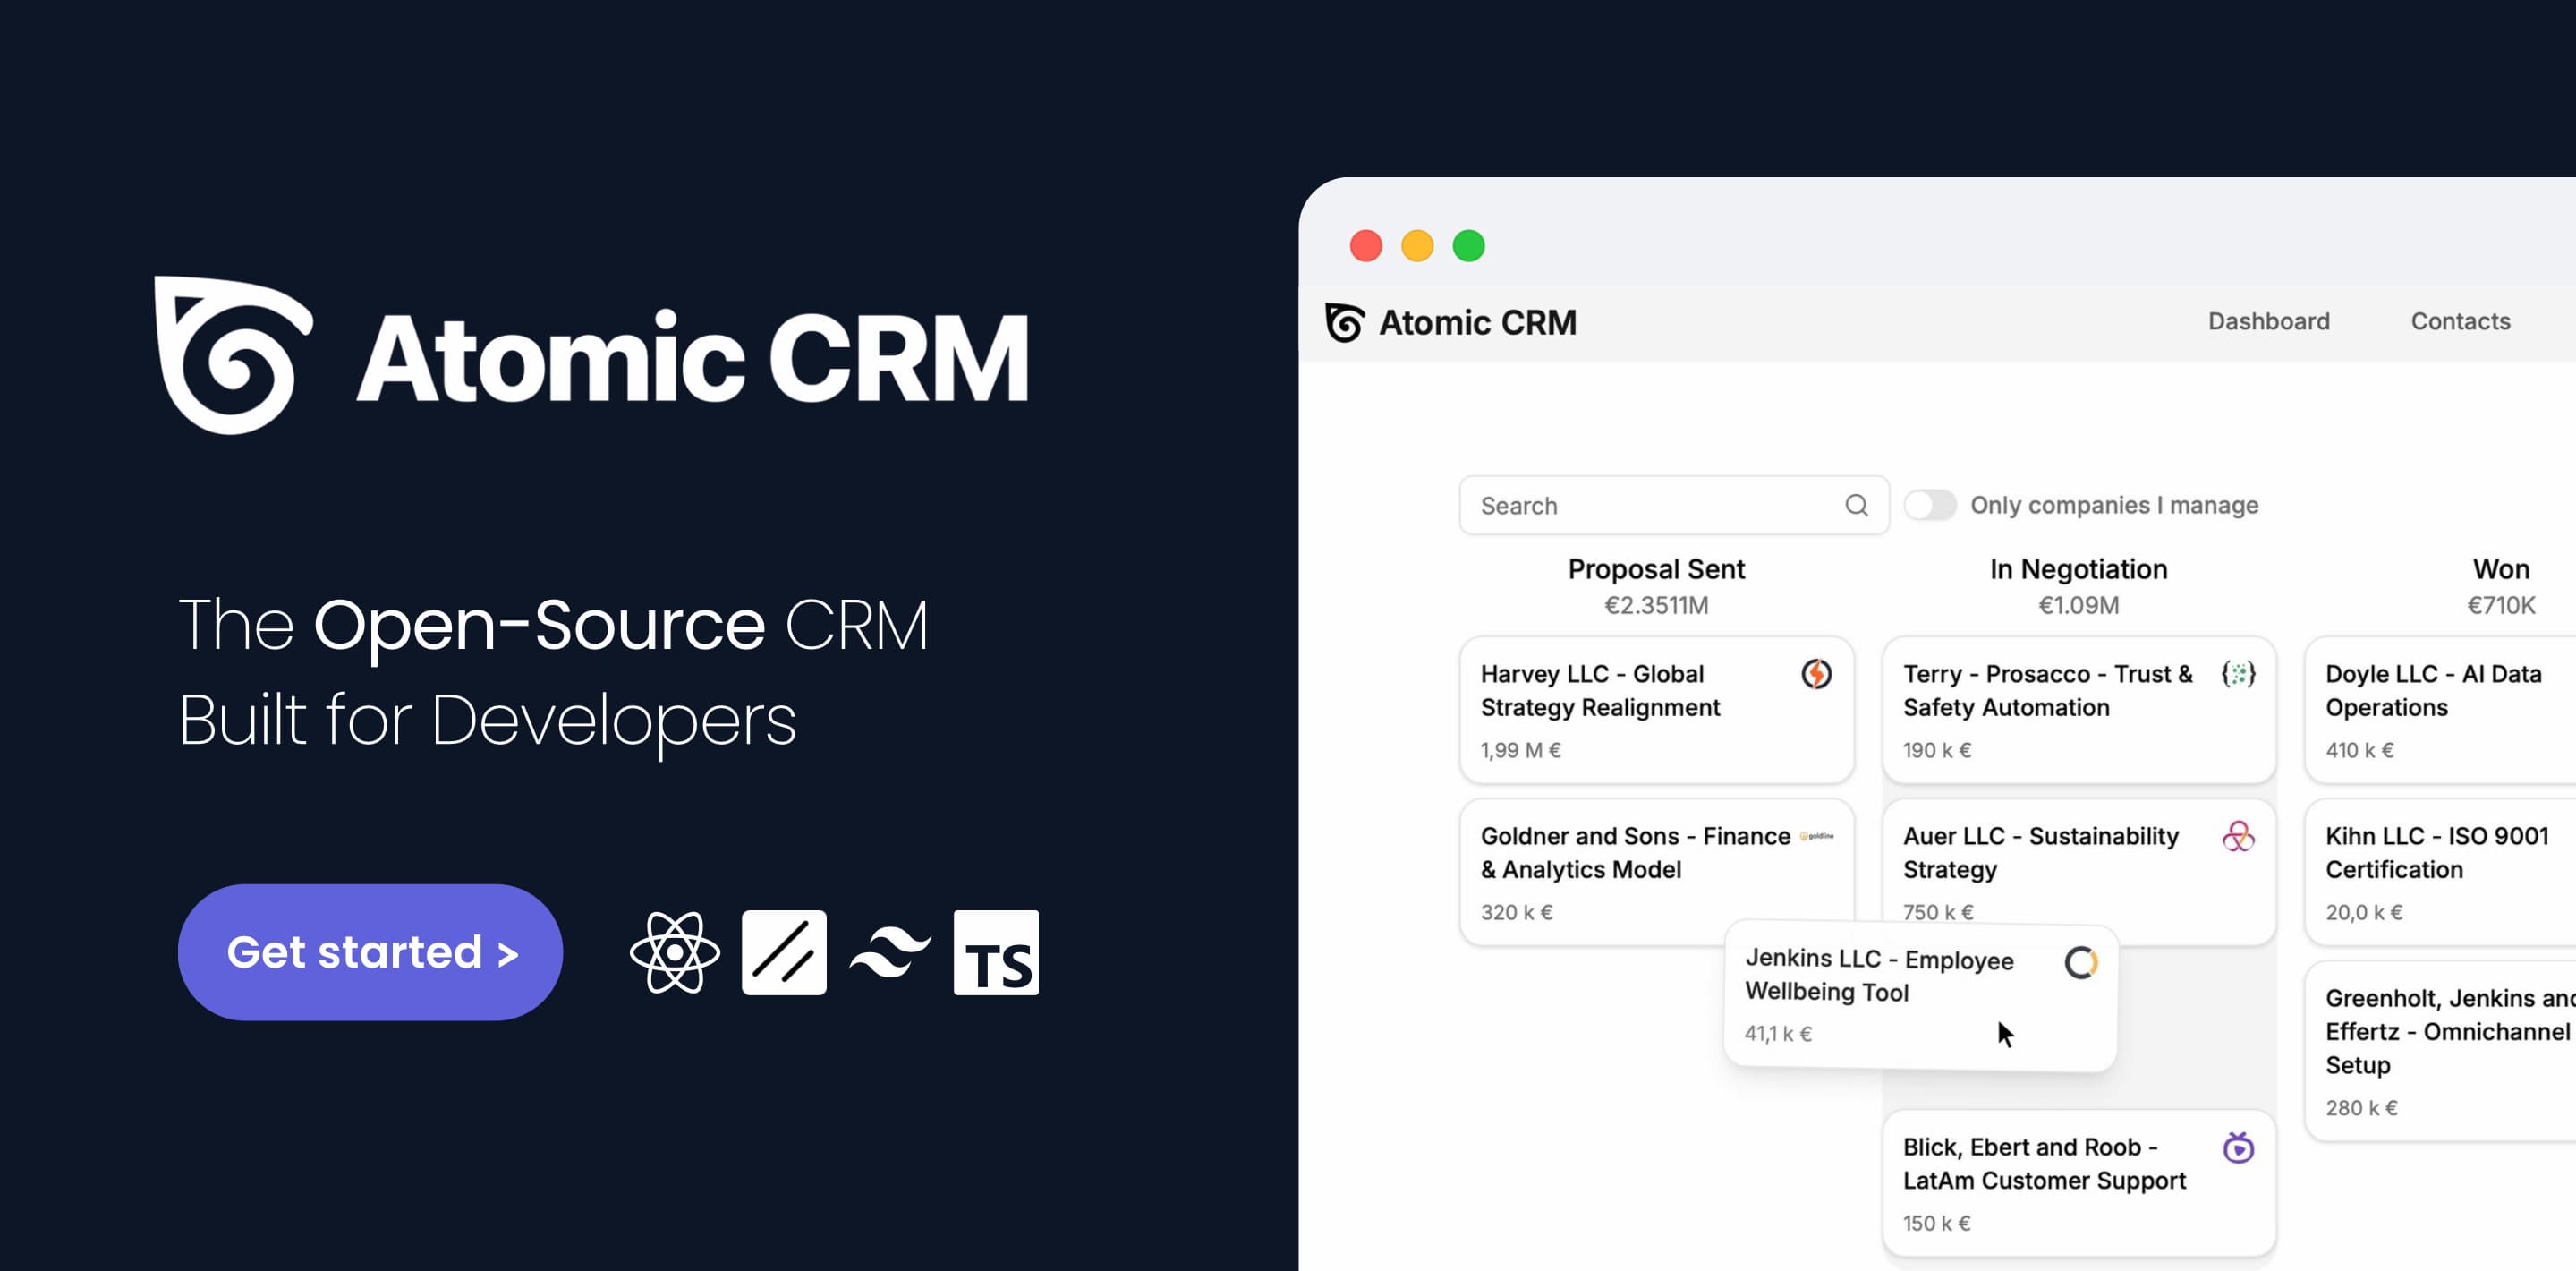This screenshot has width=2576, height=1271.
Task: Click the purple TV logo on Blick, Ebert and Roob card
Action: tap(2240, 1149)
